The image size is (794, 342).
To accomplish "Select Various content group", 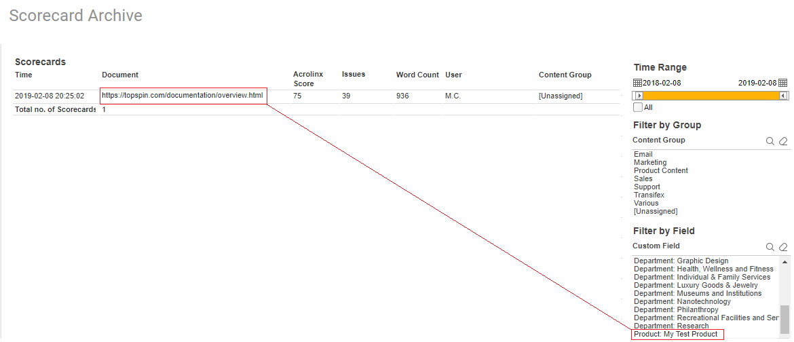I will click(646, 203).
